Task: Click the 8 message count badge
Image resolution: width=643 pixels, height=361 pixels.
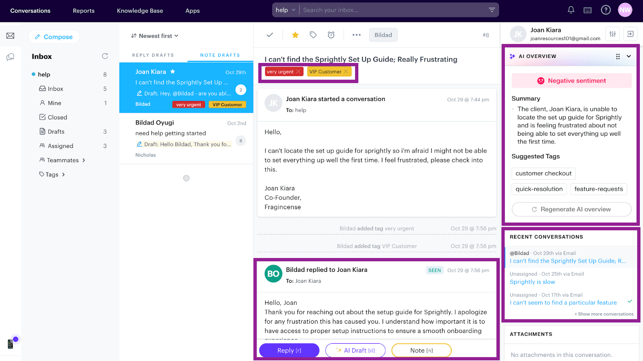Action: (x=241, y=141)
